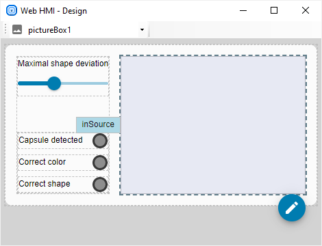
Task: Click the 'Capsule detected' label
Action: click(x=51, y=140)
